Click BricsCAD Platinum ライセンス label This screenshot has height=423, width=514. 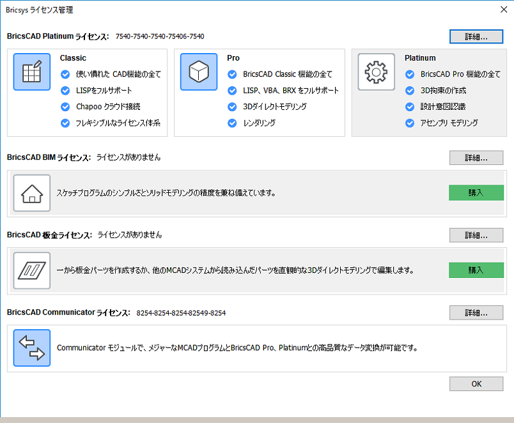58,36
